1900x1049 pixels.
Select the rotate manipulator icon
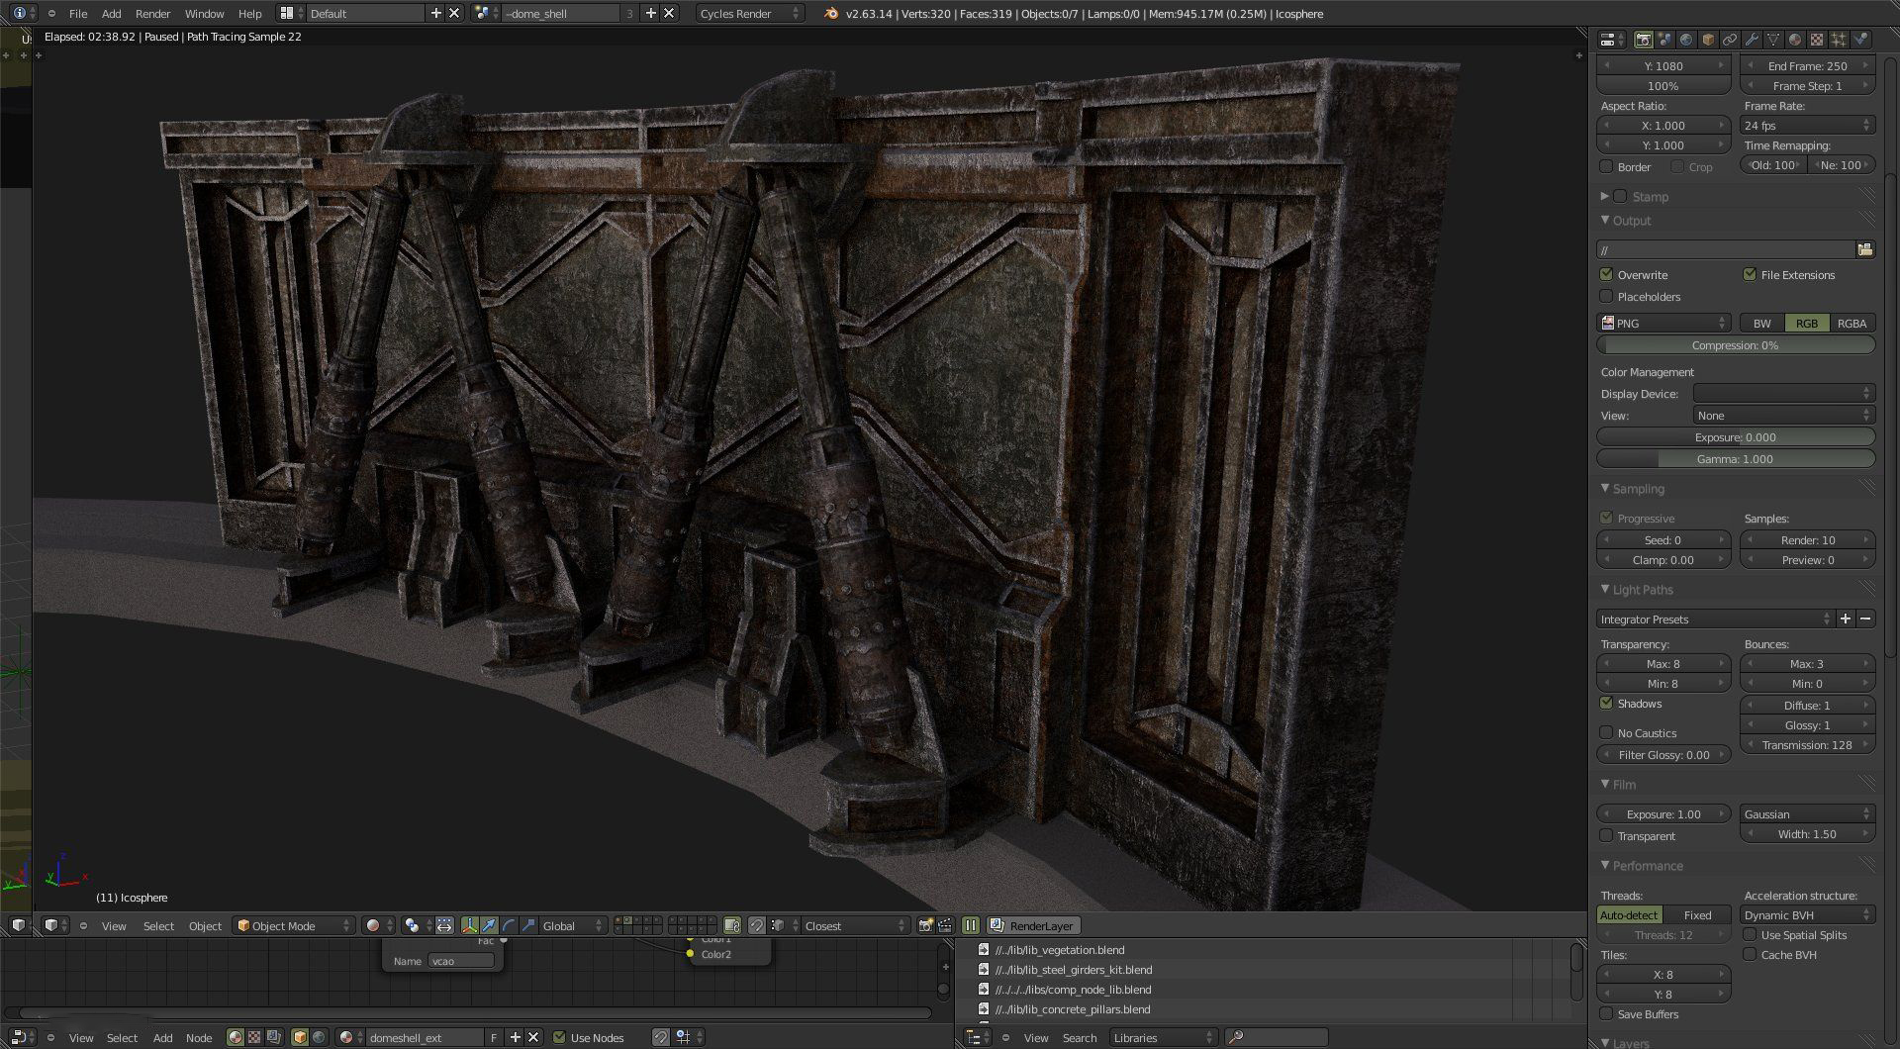(509, 925)
